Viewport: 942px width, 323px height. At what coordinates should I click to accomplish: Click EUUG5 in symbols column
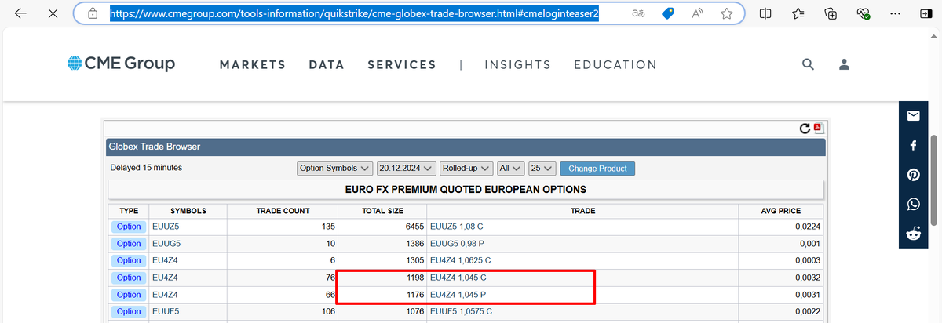tap(166, 244)
